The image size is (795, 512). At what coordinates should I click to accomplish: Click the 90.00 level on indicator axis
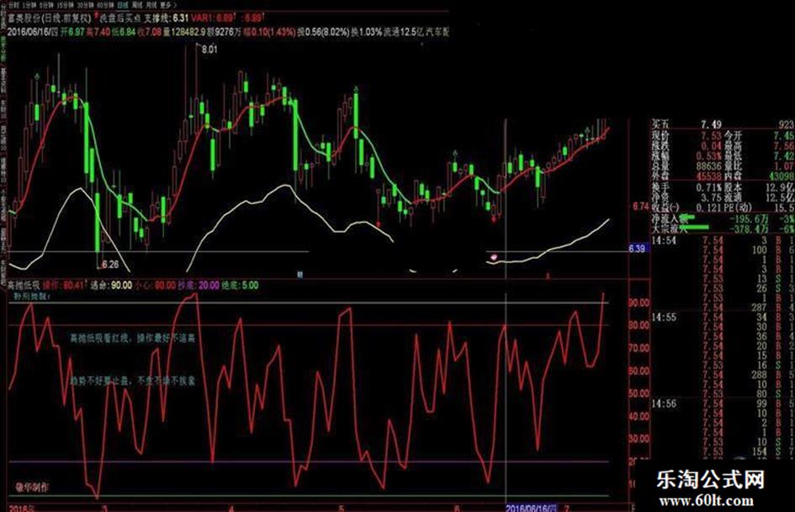coord(639,303)
